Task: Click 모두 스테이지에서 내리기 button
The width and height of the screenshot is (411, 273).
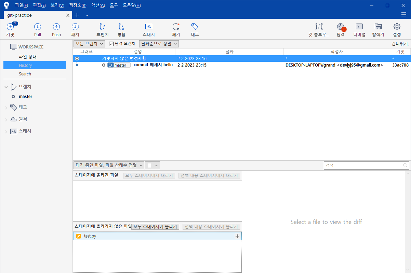Action: (x=149, y=175)
